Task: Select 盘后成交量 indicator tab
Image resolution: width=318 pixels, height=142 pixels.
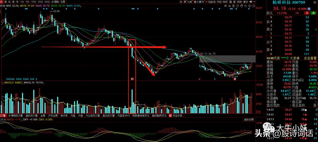Action: [x=109, y=115]
